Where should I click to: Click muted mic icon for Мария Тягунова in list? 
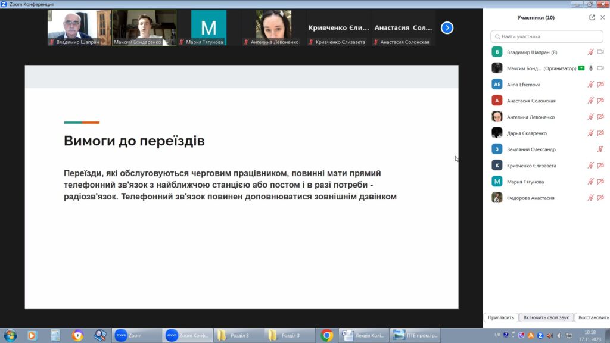[x=590, y=182]
